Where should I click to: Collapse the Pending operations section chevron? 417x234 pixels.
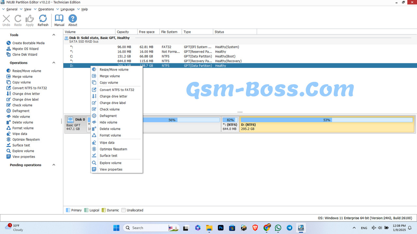point(54,165)
